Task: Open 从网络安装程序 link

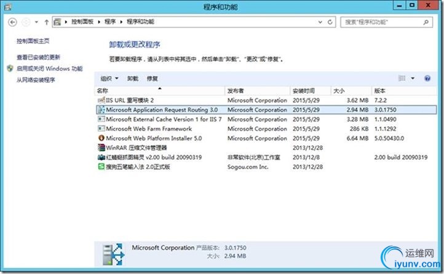Action: pyautogui.click(x=36, y=80)
